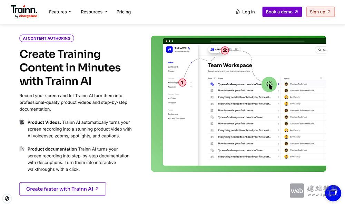Viewport: 345px width, 204px height.
Task: Click the document icon beside Product documentation
Action: tap(22, 149)
